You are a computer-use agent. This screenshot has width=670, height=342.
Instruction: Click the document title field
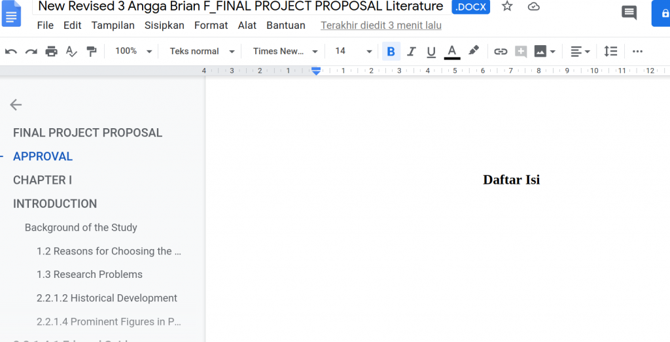click(241, 7)
